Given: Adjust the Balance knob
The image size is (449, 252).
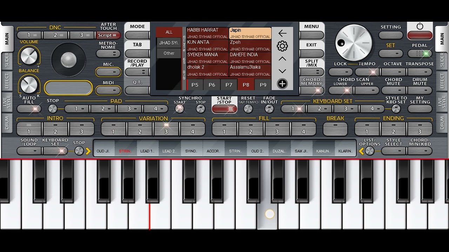Looking at the screenshot, I should (29, 85).
